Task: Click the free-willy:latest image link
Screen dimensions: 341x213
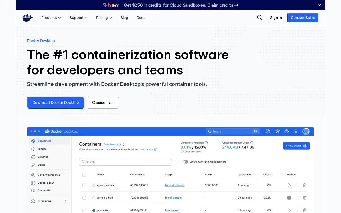Action: 175,185
